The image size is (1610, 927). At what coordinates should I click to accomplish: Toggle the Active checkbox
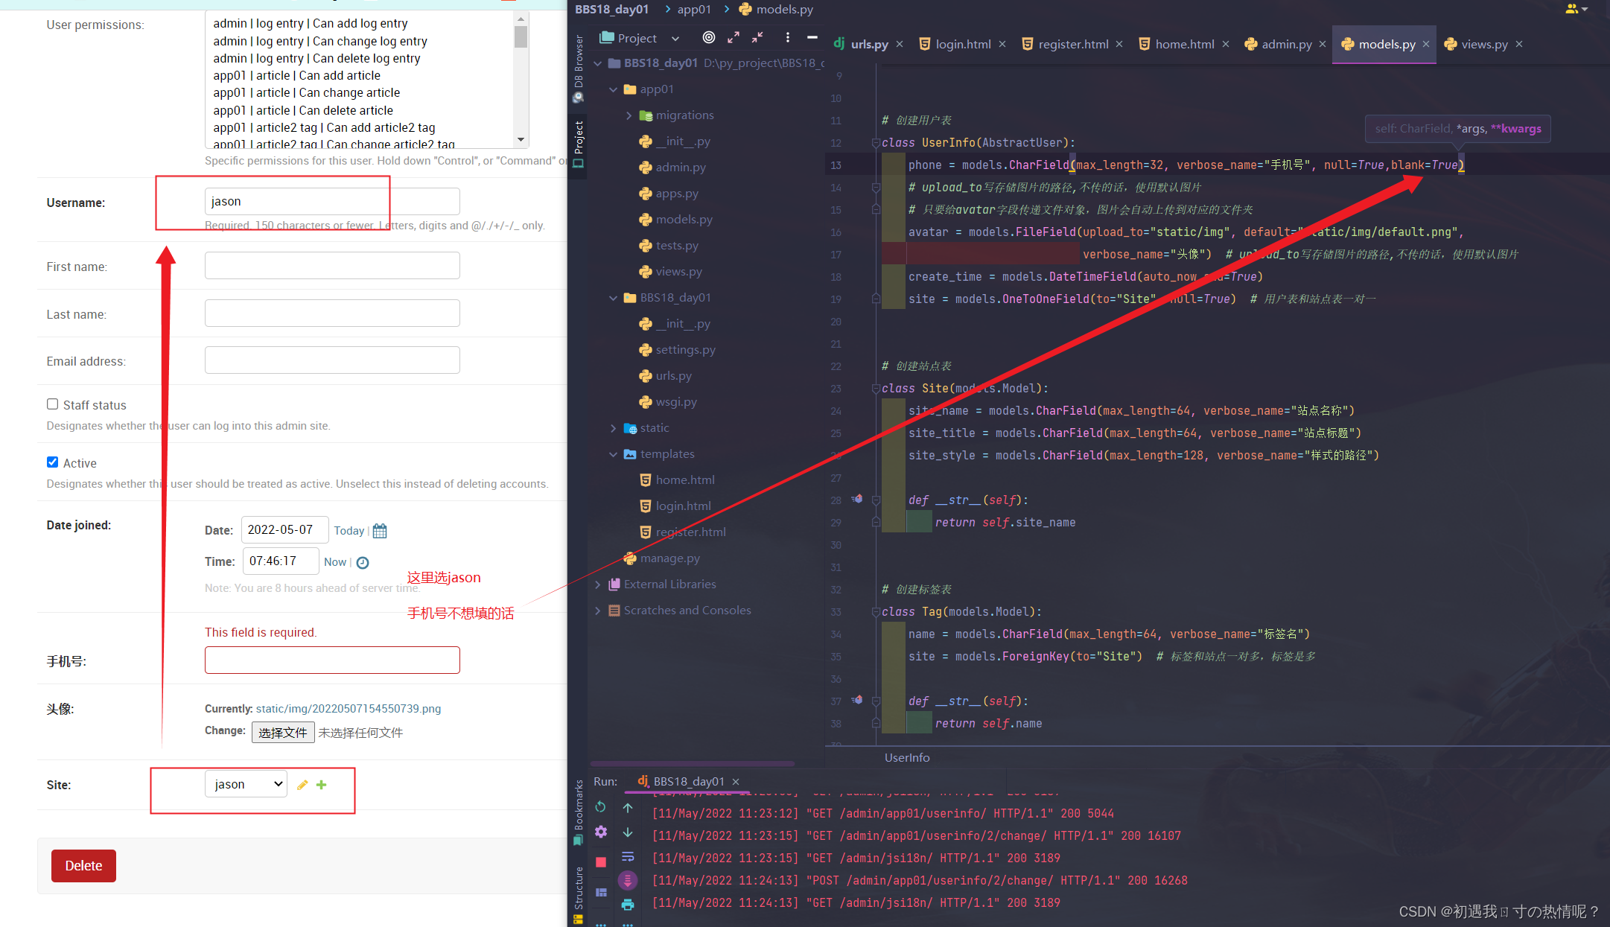coord(52,462)
